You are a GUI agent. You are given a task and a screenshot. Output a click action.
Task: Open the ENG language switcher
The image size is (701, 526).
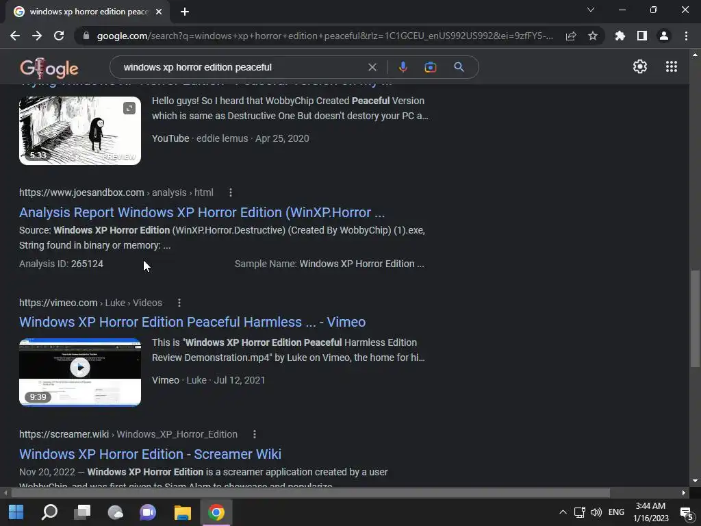[616, 512]
